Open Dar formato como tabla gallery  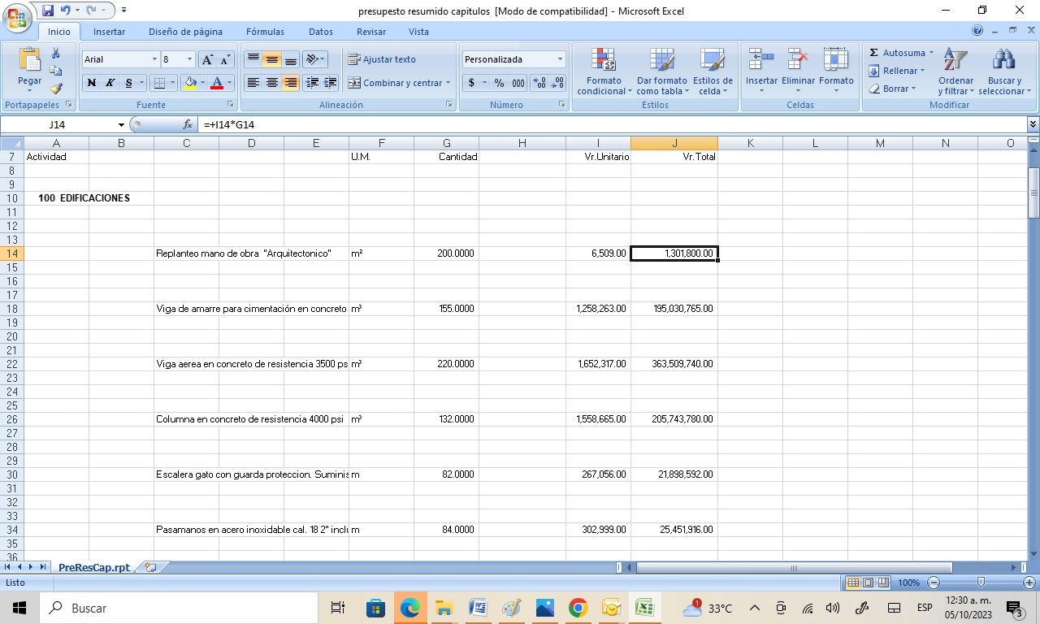click(661, 71)
